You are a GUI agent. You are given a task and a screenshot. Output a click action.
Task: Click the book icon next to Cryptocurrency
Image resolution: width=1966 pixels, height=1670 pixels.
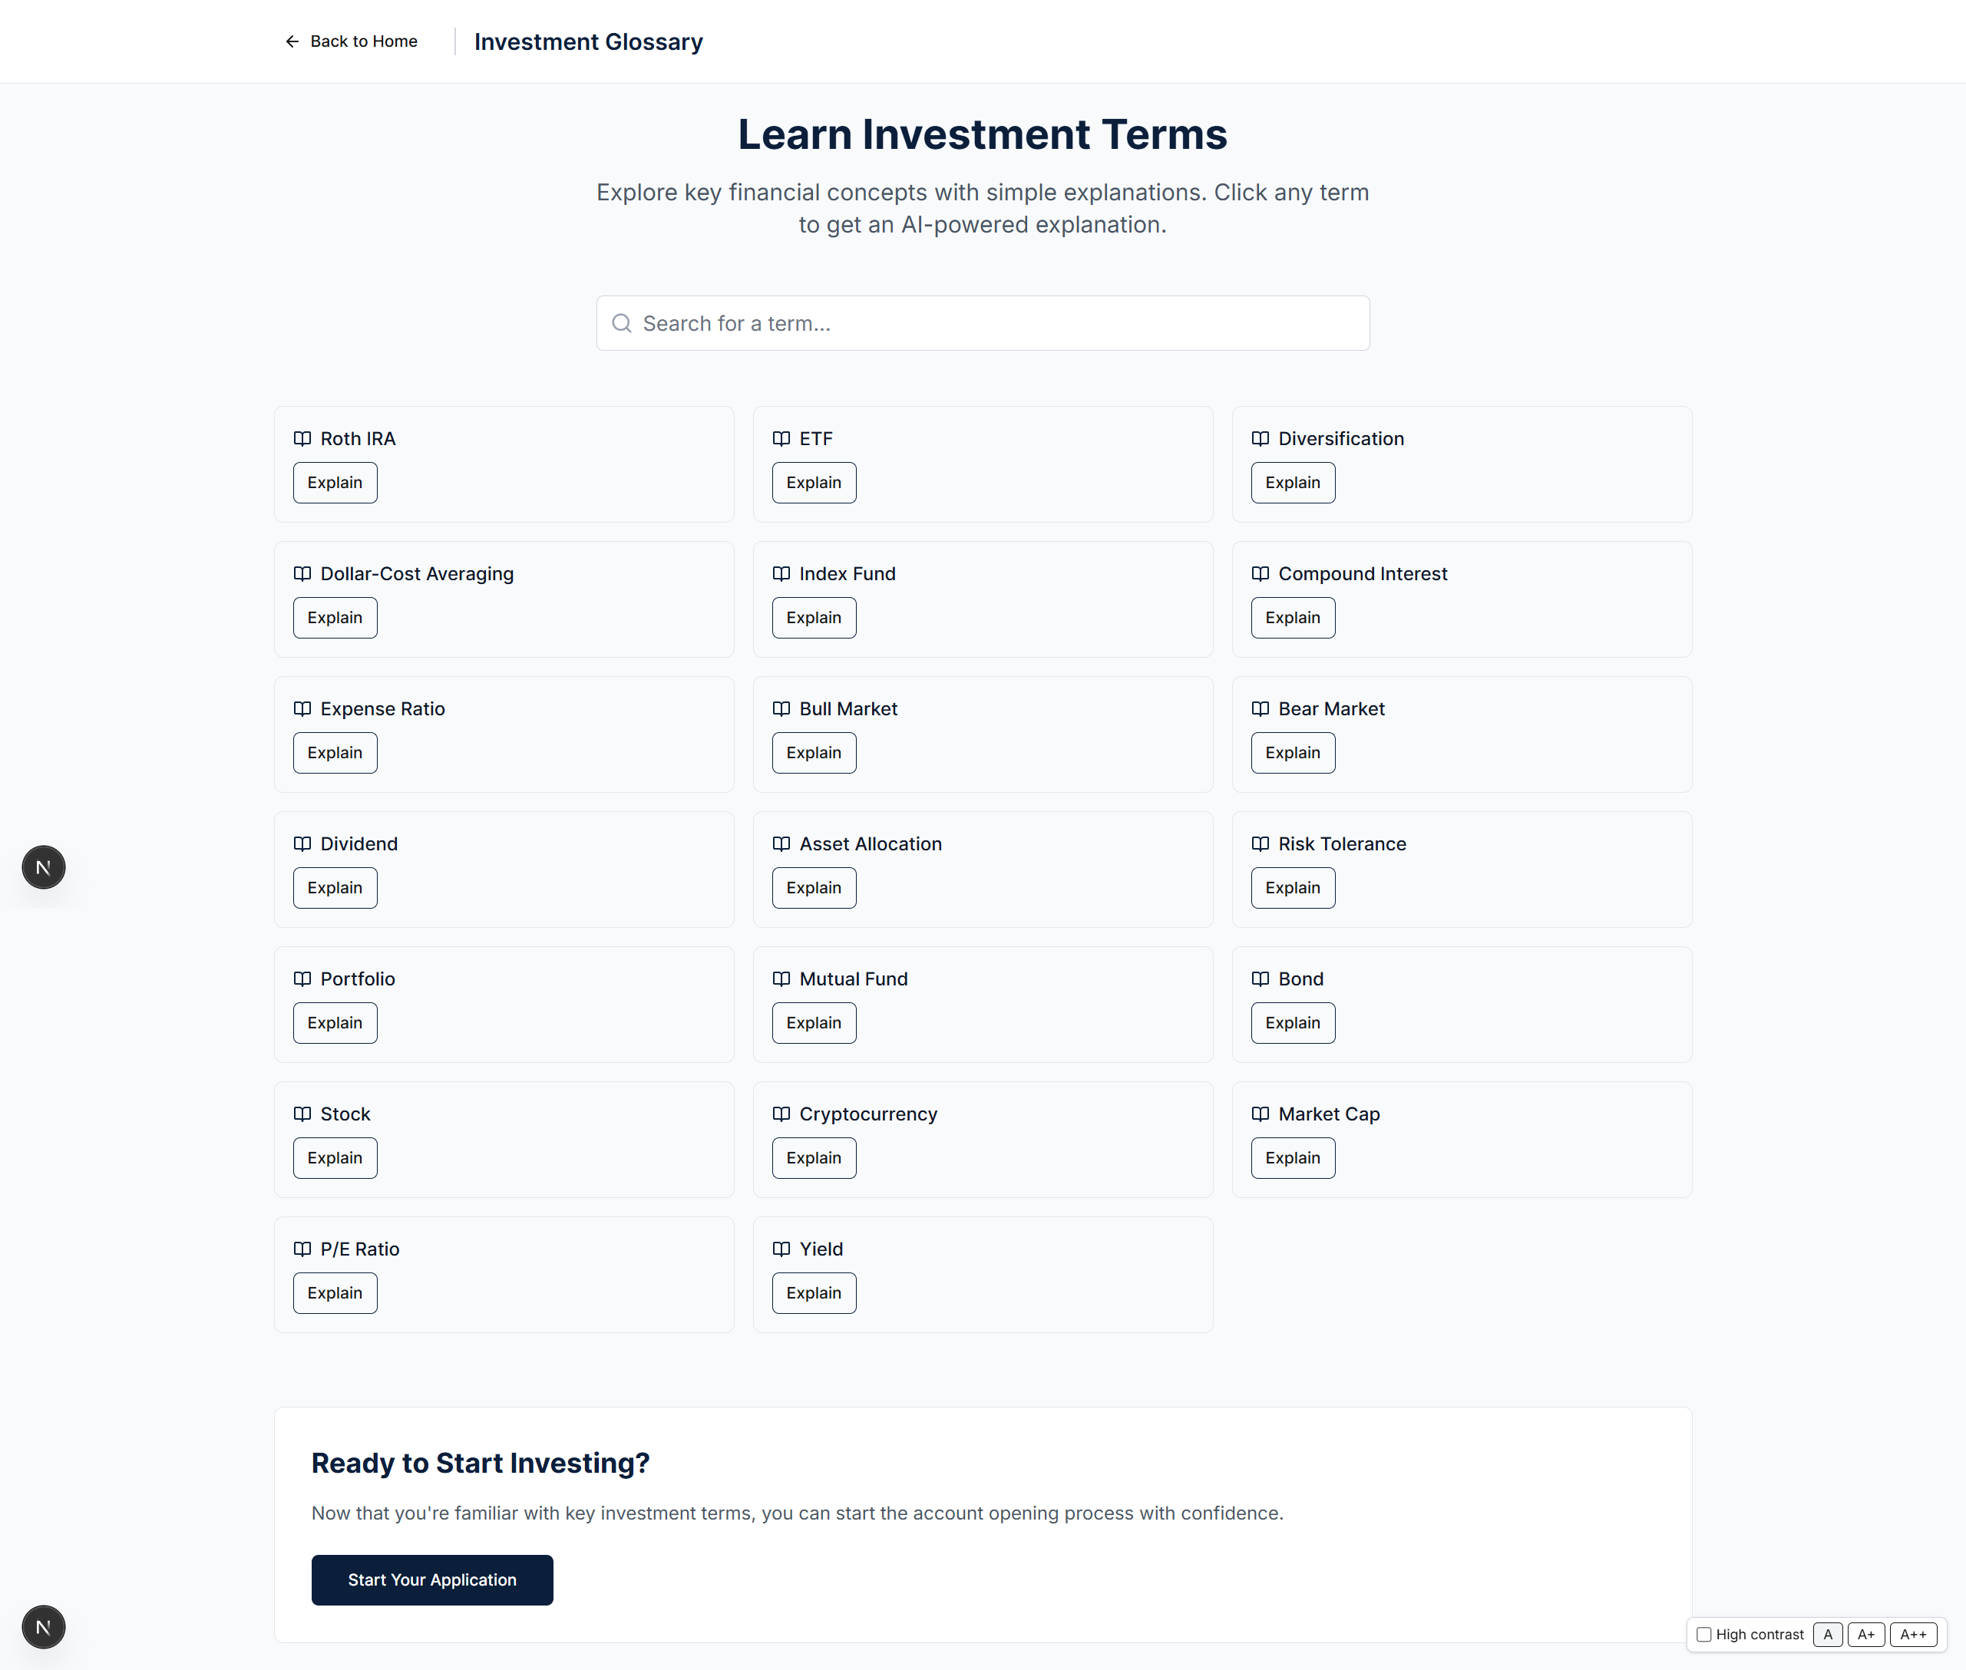(781, 1114)
